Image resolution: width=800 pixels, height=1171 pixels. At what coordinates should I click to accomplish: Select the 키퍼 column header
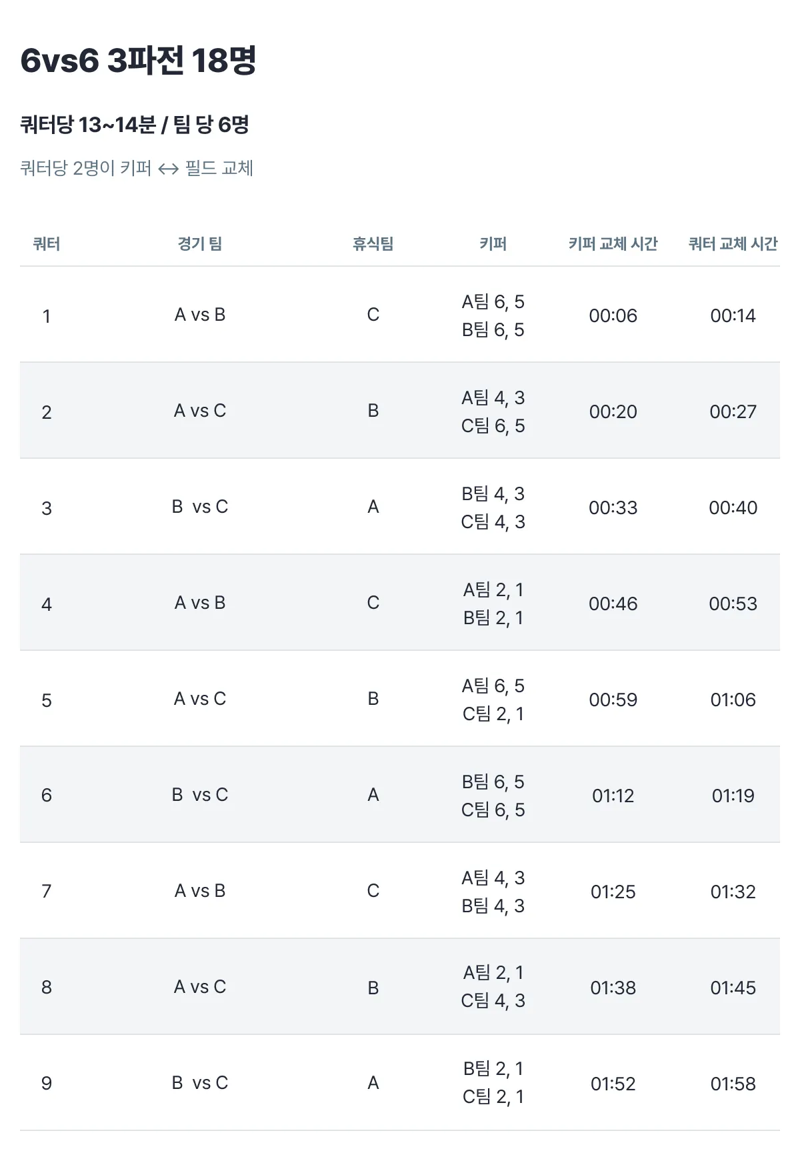[x=493, y=244]
